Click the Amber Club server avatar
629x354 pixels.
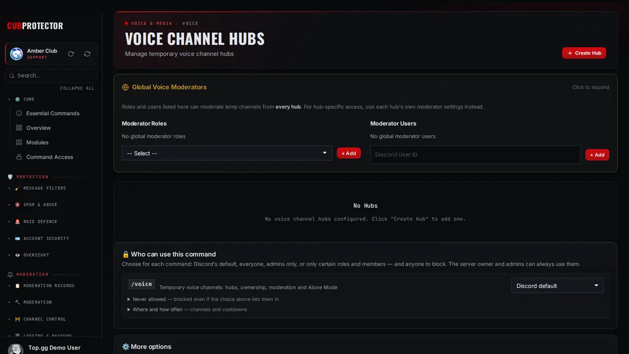tap(17, 54)
